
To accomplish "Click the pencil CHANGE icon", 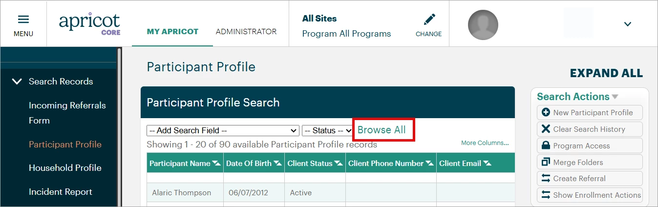I will pyautogui.click(x=429, y=20).
